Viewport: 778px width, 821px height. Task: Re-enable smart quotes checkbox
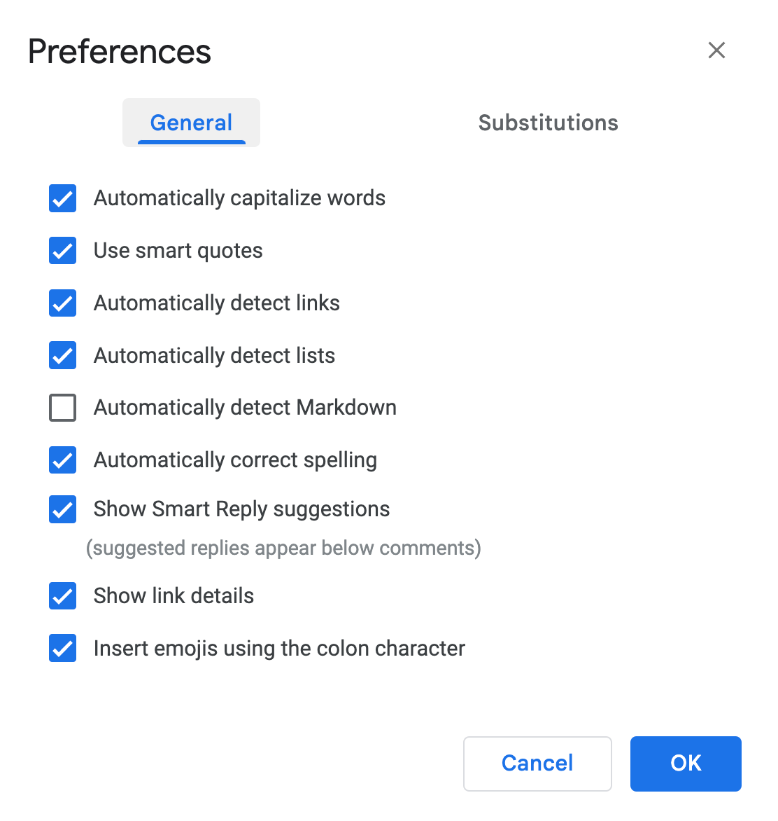62,251
